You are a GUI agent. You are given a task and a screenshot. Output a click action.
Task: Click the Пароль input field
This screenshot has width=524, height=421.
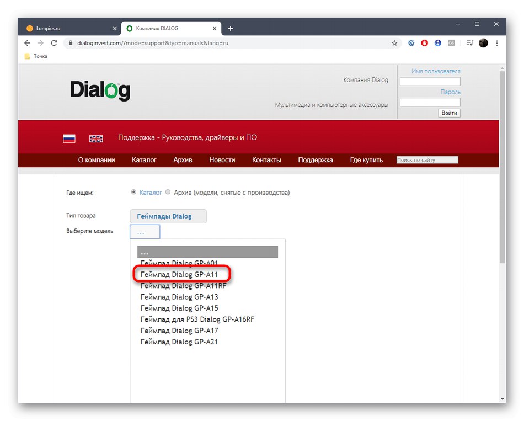tap(430, 102)
